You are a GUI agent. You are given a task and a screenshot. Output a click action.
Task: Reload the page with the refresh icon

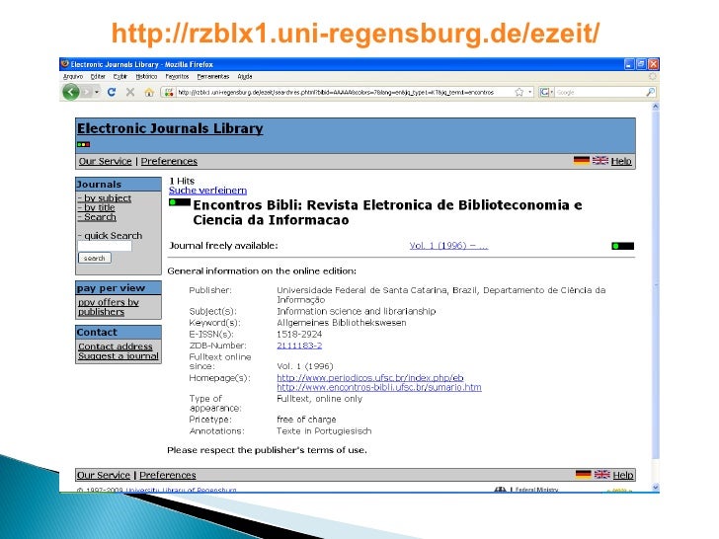coord(112,92)
